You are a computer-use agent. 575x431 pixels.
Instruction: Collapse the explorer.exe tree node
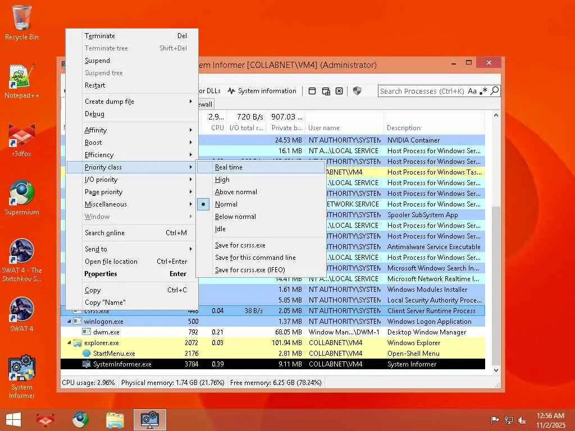point(69,343)
